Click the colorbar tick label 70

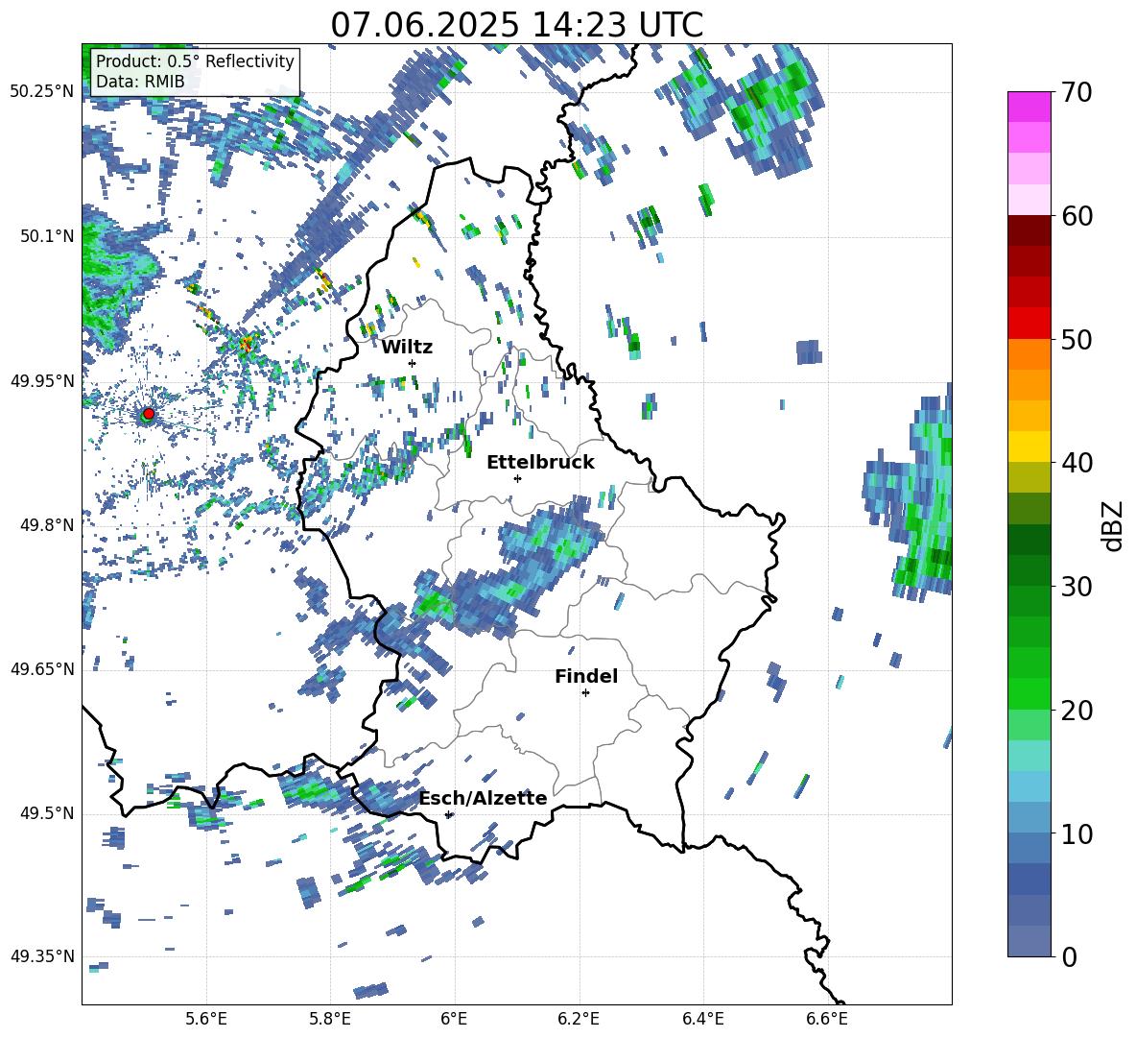point(1077,92)
